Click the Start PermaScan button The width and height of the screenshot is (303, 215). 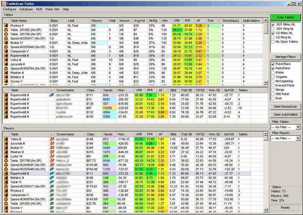286,106
